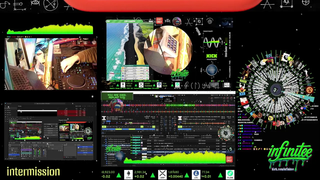Toggle eye visibility of first OBS source
The image size is (320, 180).
(29, 146)
